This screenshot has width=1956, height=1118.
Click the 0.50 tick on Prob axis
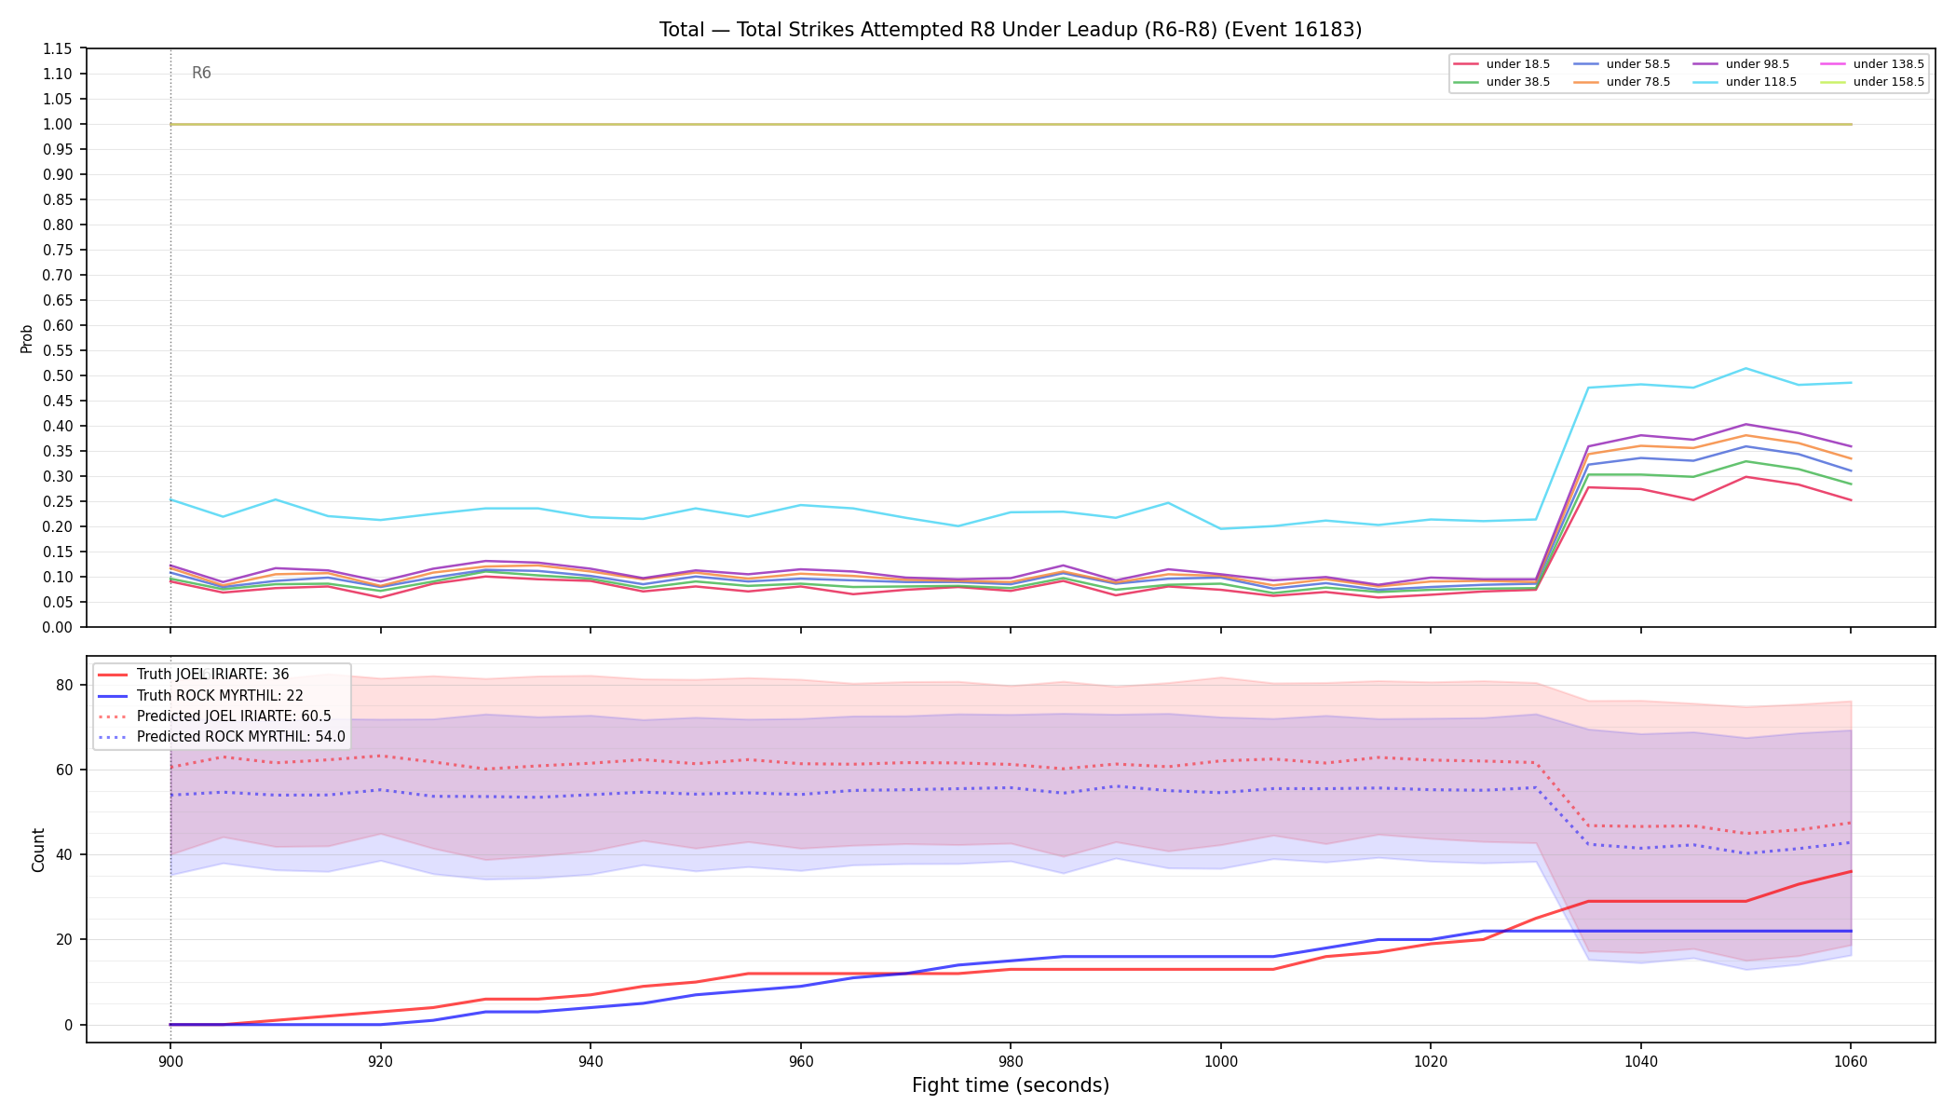(59, 375)
